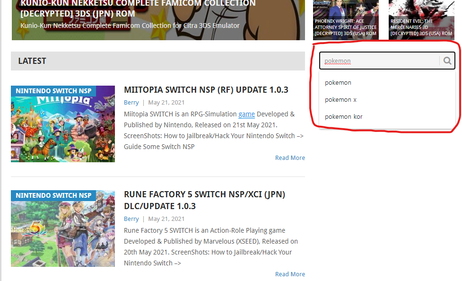Open the Miitopia cover thumbnail
The width and height of the screenshot is (462, 281).
(x=63, y=124)
